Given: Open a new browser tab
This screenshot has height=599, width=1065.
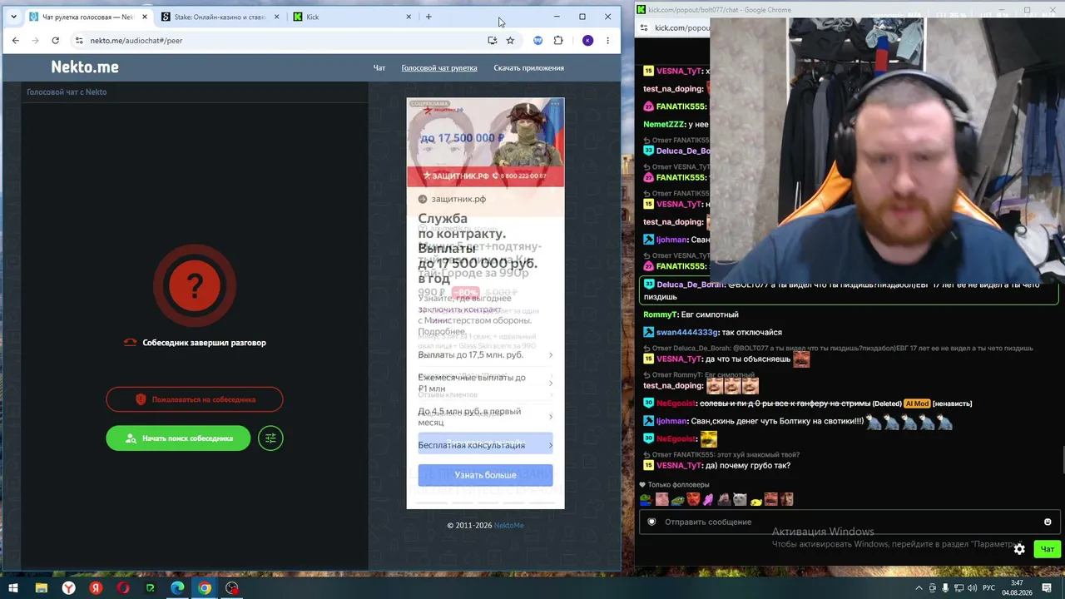Looking at the screenshot, I should tap(428, 17).
